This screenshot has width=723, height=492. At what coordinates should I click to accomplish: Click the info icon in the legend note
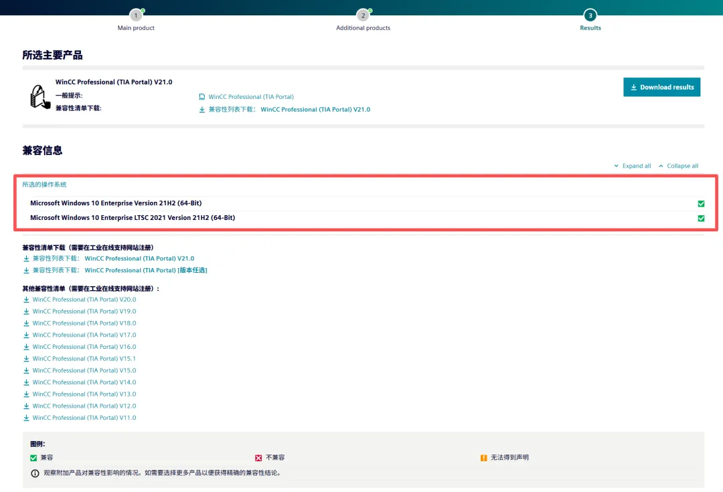click(x=35, y=473)
